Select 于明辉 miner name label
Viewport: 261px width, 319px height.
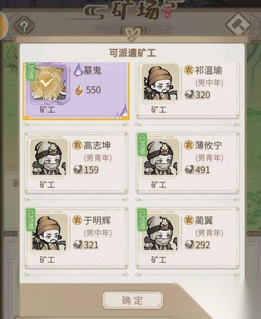(x=97, y=220)
